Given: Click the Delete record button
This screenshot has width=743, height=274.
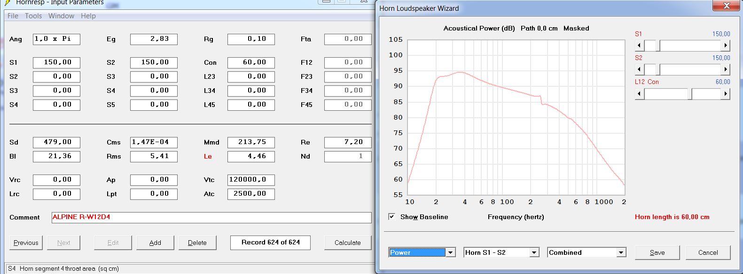Looking at the screenshot, I should click(197, 243).
